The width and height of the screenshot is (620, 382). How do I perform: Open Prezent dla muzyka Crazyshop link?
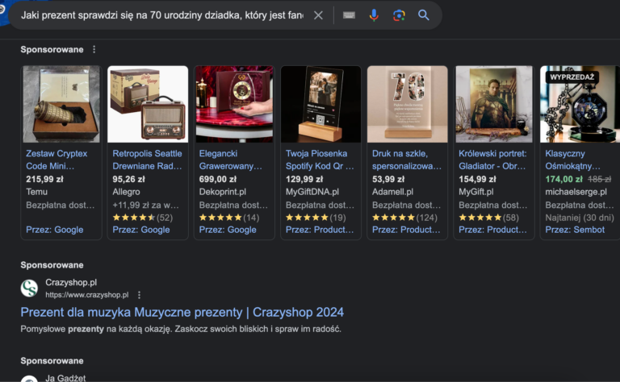click(182, 312)
